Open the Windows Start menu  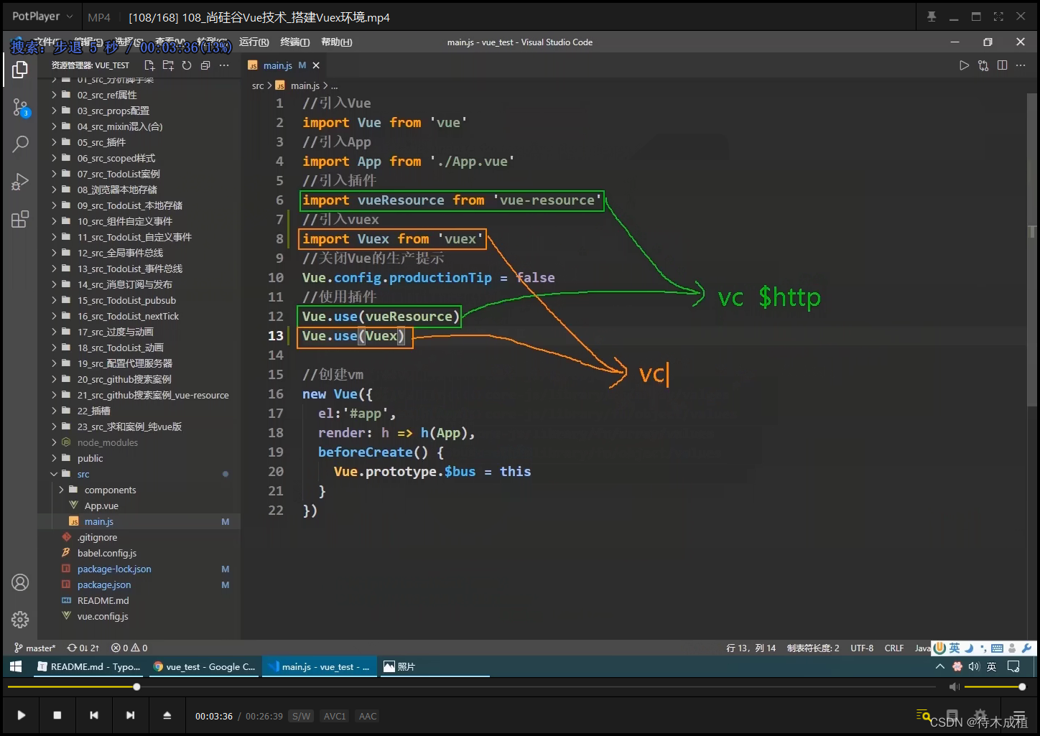(16, 666)
